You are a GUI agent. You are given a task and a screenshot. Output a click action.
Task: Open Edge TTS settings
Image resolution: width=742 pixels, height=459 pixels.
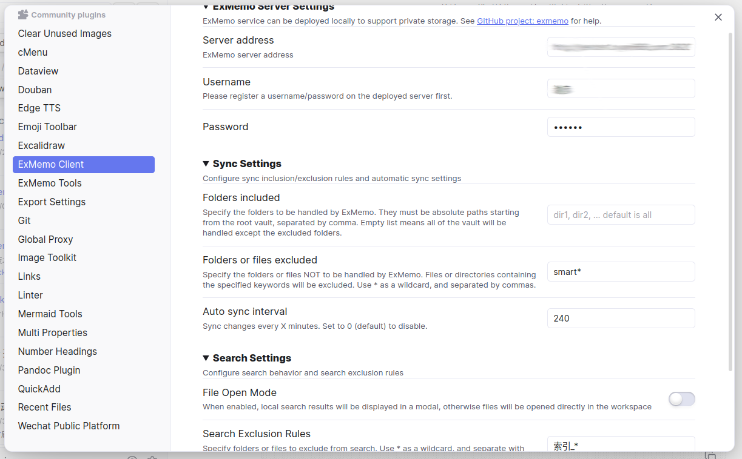tap(84, 108)
